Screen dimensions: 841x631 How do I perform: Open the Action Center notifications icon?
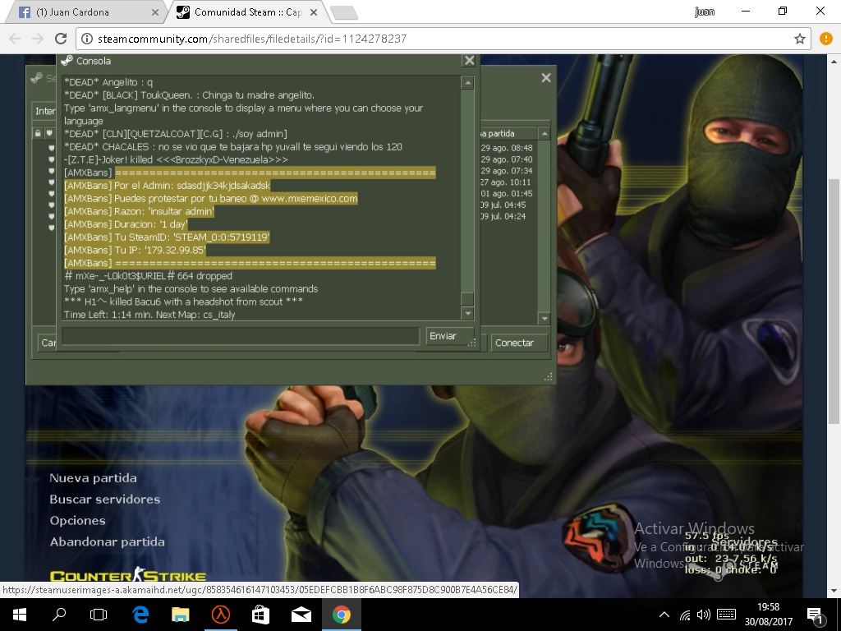[x=815, y=615]
